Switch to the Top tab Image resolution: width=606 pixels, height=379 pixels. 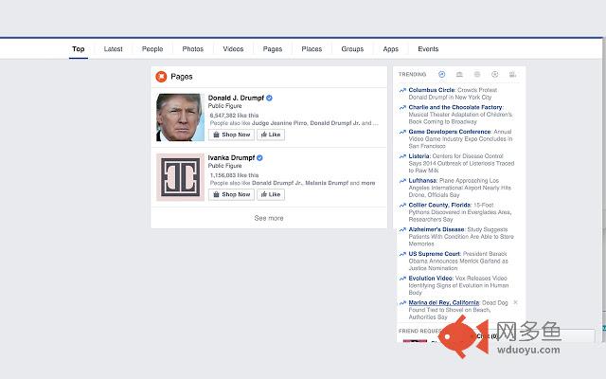[78, 49]
